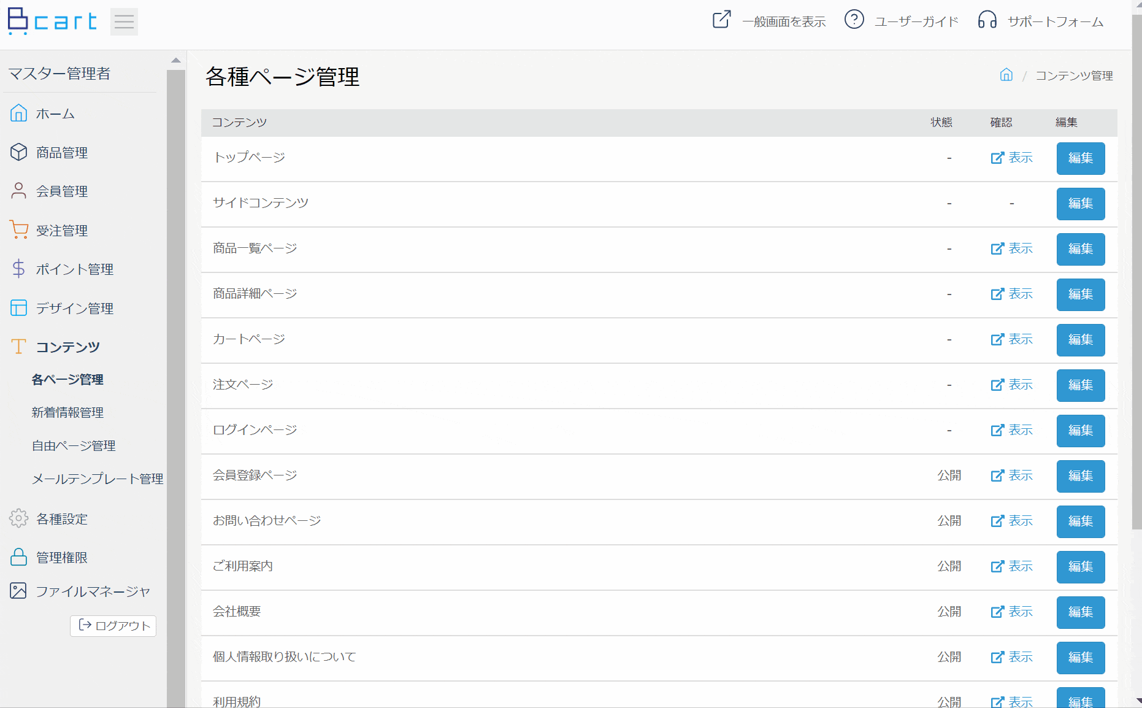Toggle the hamburger menu button
Viewport: 1142px width, 708px height.
point(124,22)
